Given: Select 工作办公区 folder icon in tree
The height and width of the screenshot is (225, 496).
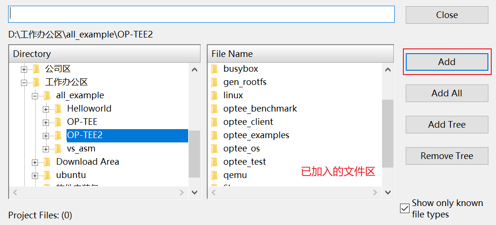Looking at the screenshot, I should click(37, 82).
